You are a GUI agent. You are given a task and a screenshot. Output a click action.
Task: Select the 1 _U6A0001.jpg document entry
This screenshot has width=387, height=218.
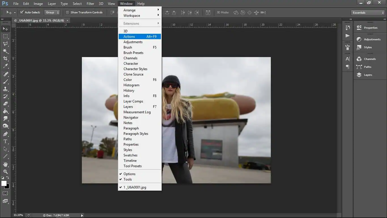134,187
